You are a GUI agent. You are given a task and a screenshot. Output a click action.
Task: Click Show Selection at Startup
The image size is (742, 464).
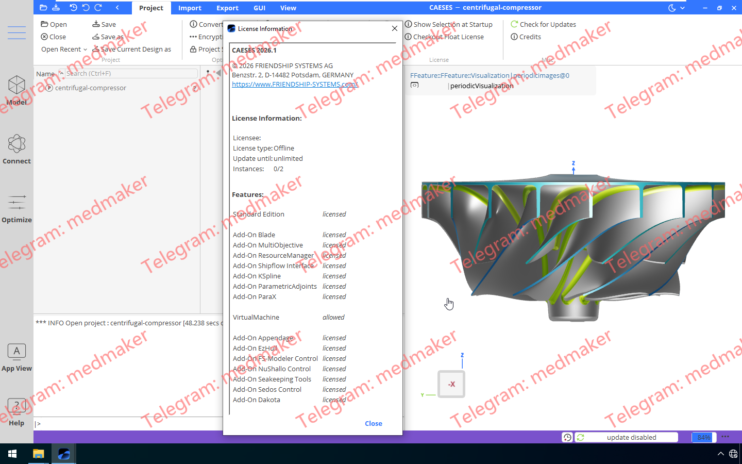pyautogui.click(x=448, y=24)
